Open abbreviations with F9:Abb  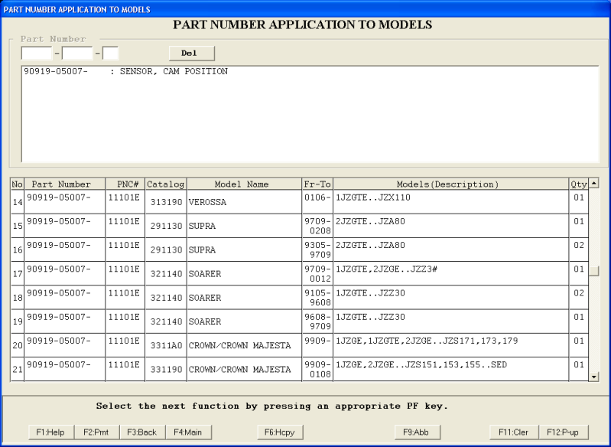pyautogui.click(x=417, y=432)
